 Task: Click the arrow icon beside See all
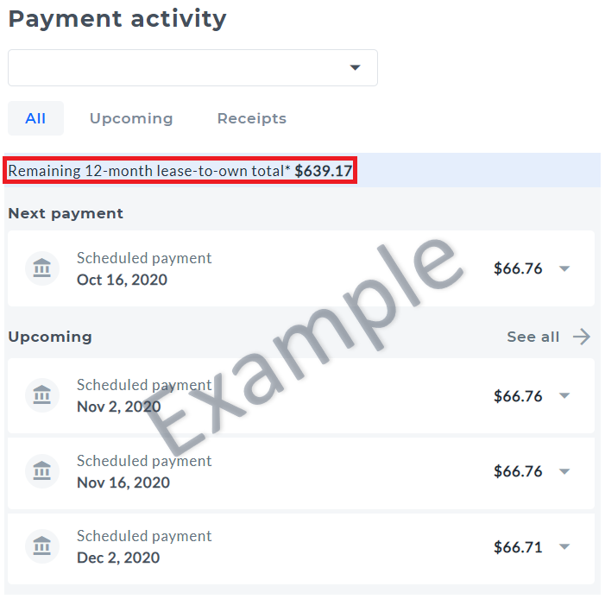click(x=582, y=337)
